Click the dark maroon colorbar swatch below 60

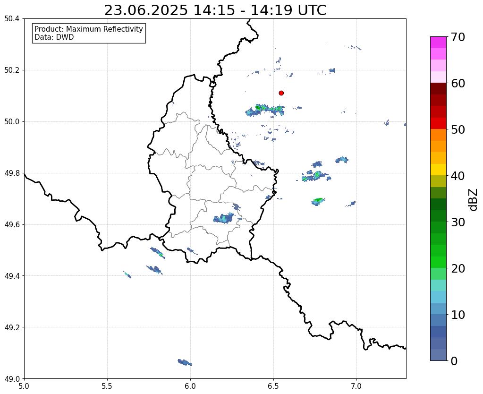click(438, 89)
